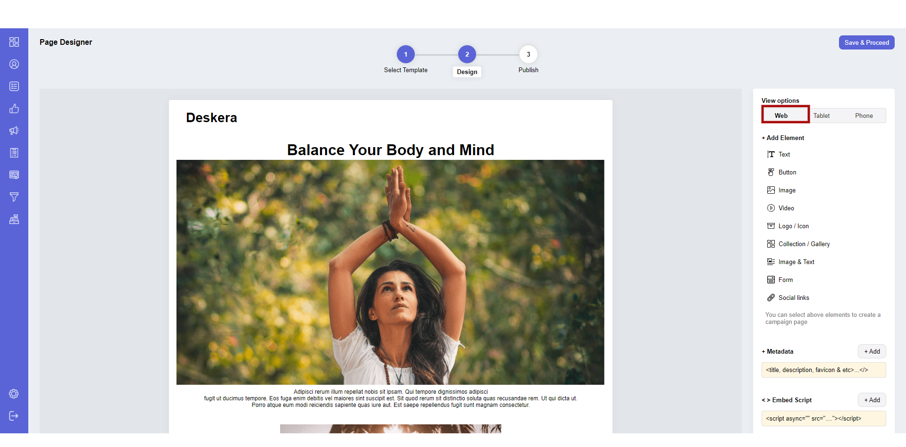Add an Image element
The height and width of the screenshot is (447, 906).
(781, 190)
